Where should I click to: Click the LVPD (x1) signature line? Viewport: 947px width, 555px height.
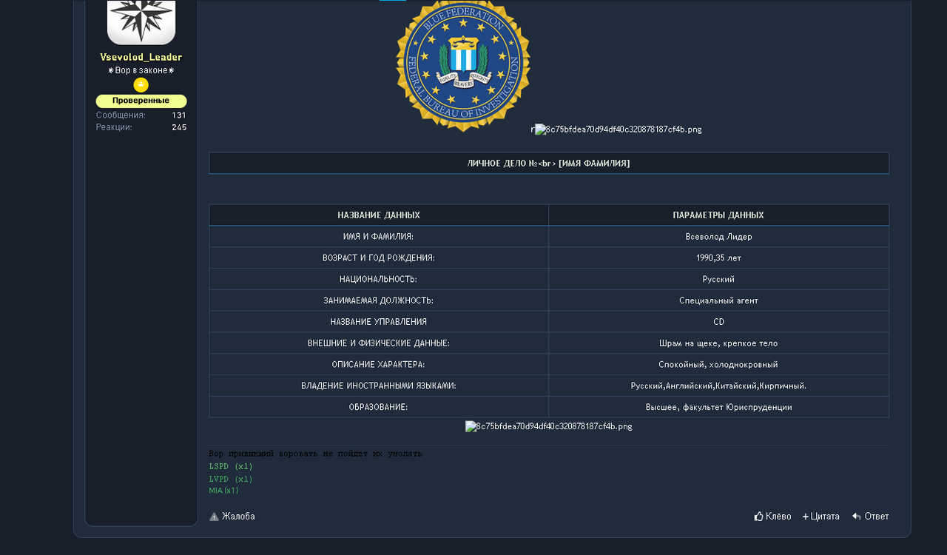point(231,479)
